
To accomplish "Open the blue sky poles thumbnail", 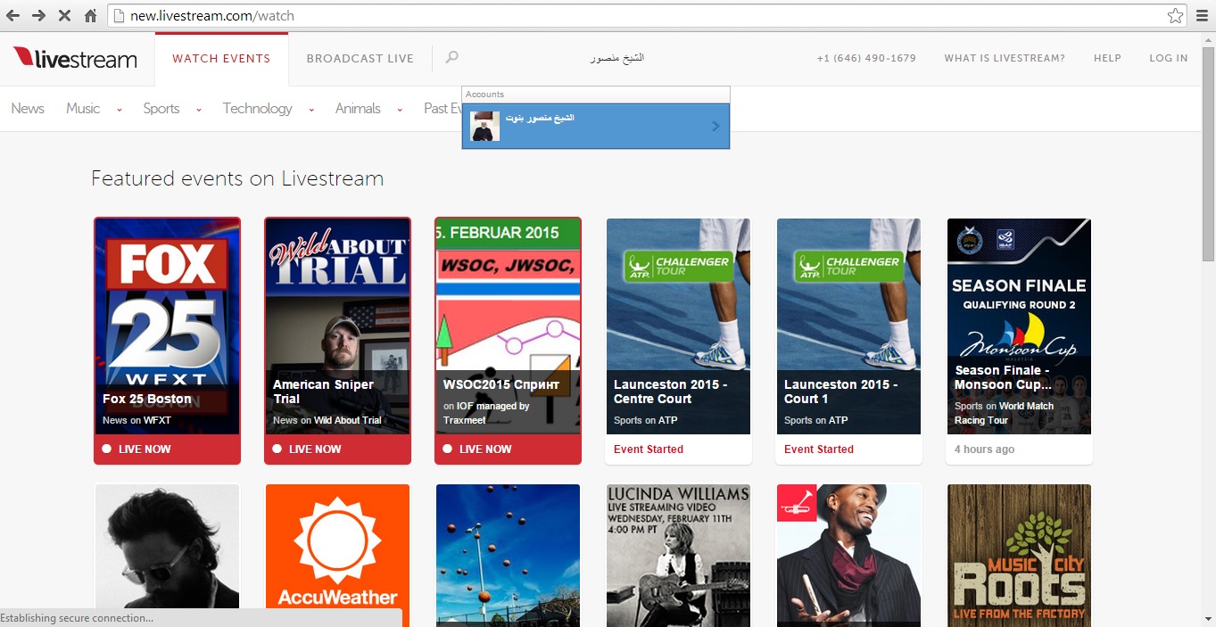I will 509,555.
